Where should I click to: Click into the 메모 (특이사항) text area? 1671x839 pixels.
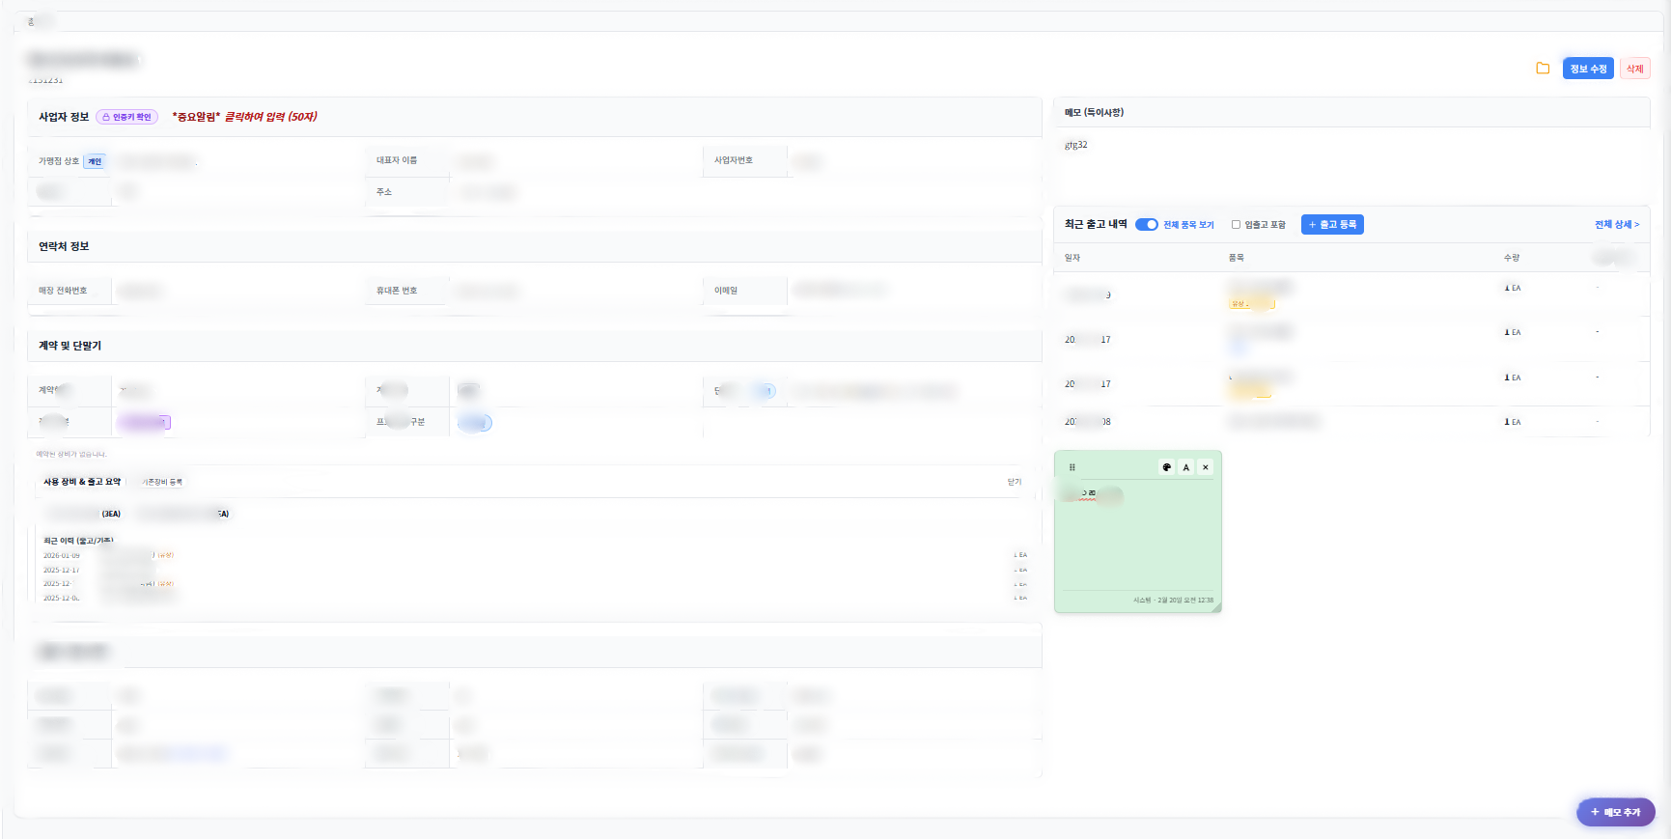[x=1350, y=164]
